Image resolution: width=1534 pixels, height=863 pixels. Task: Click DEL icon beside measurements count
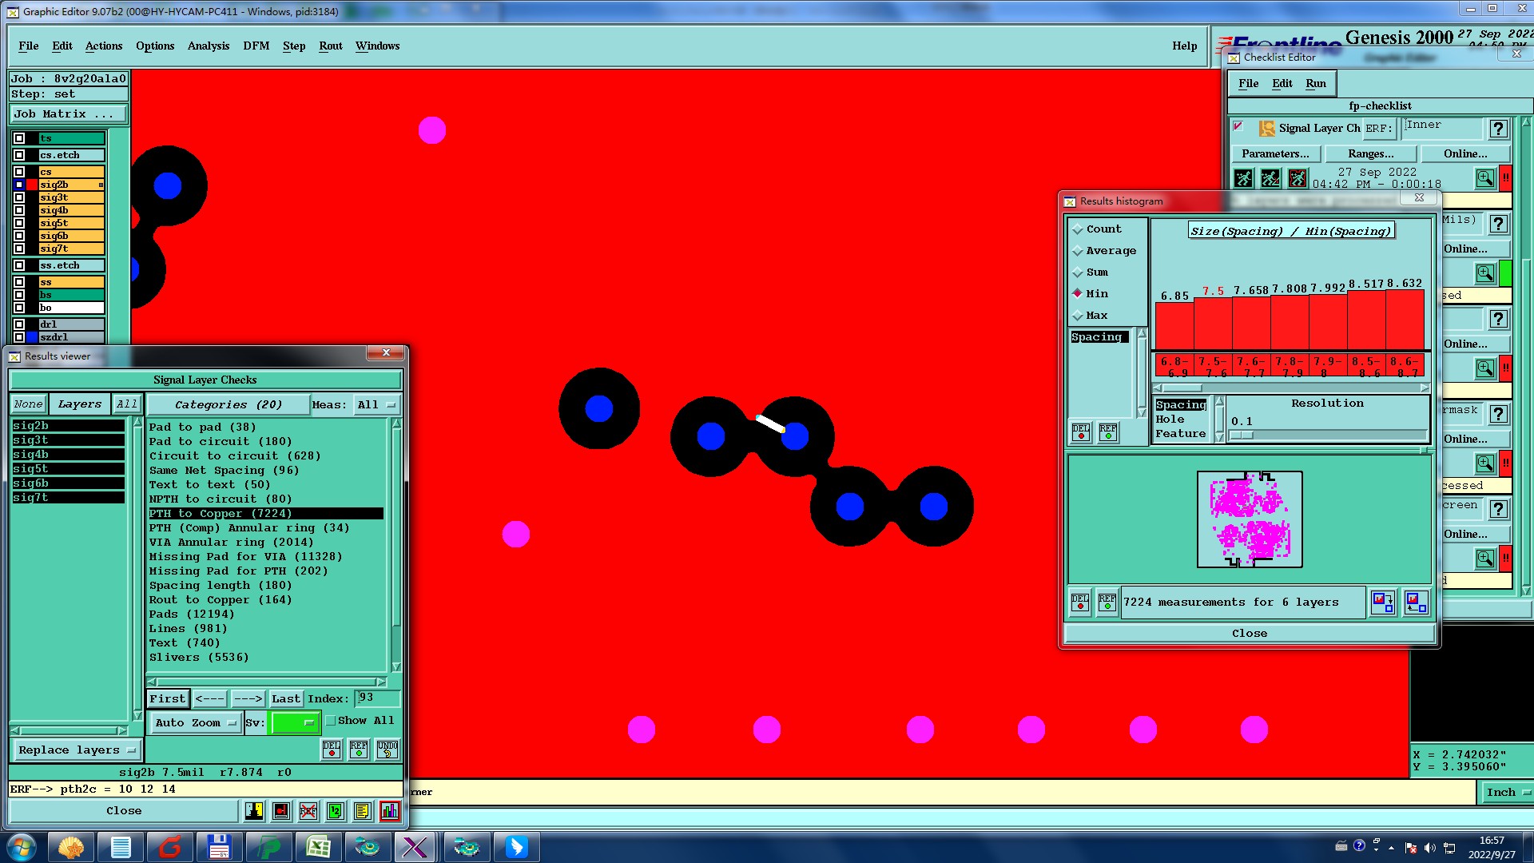tap(1080, 603)
